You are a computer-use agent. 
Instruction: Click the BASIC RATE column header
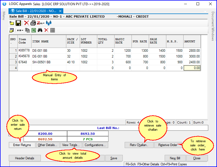point(123,41)
